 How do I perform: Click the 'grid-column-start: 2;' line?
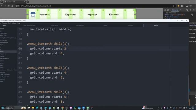click(49, 49)
